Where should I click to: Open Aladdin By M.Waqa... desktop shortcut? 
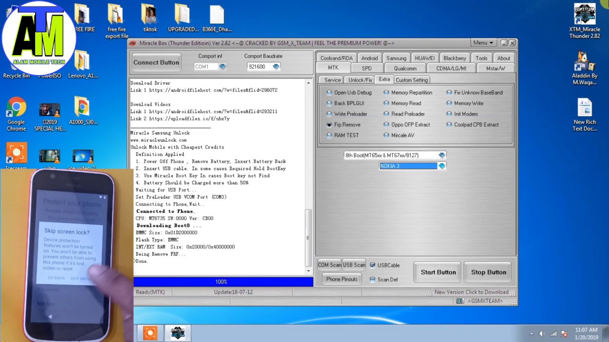[x=585, y=68]
